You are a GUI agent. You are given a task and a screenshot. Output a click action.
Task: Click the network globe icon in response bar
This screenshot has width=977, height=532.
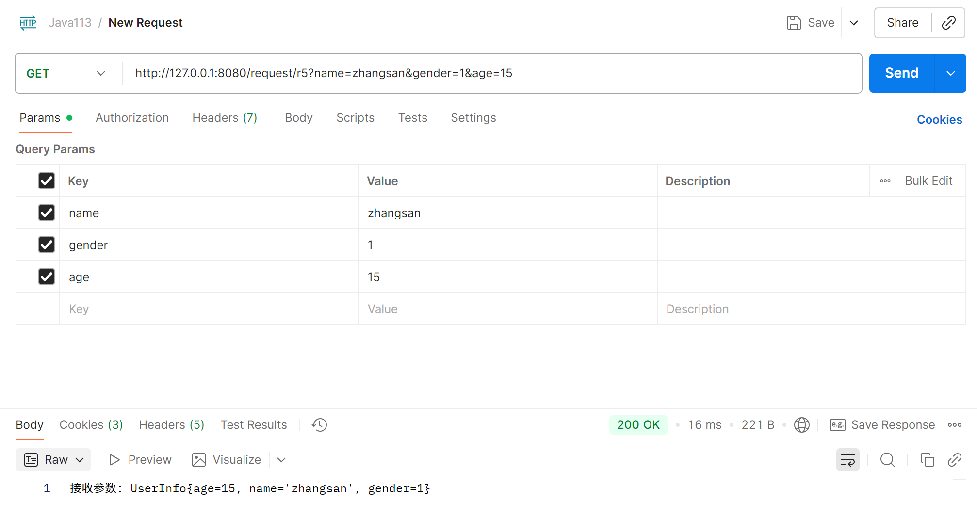801,425
